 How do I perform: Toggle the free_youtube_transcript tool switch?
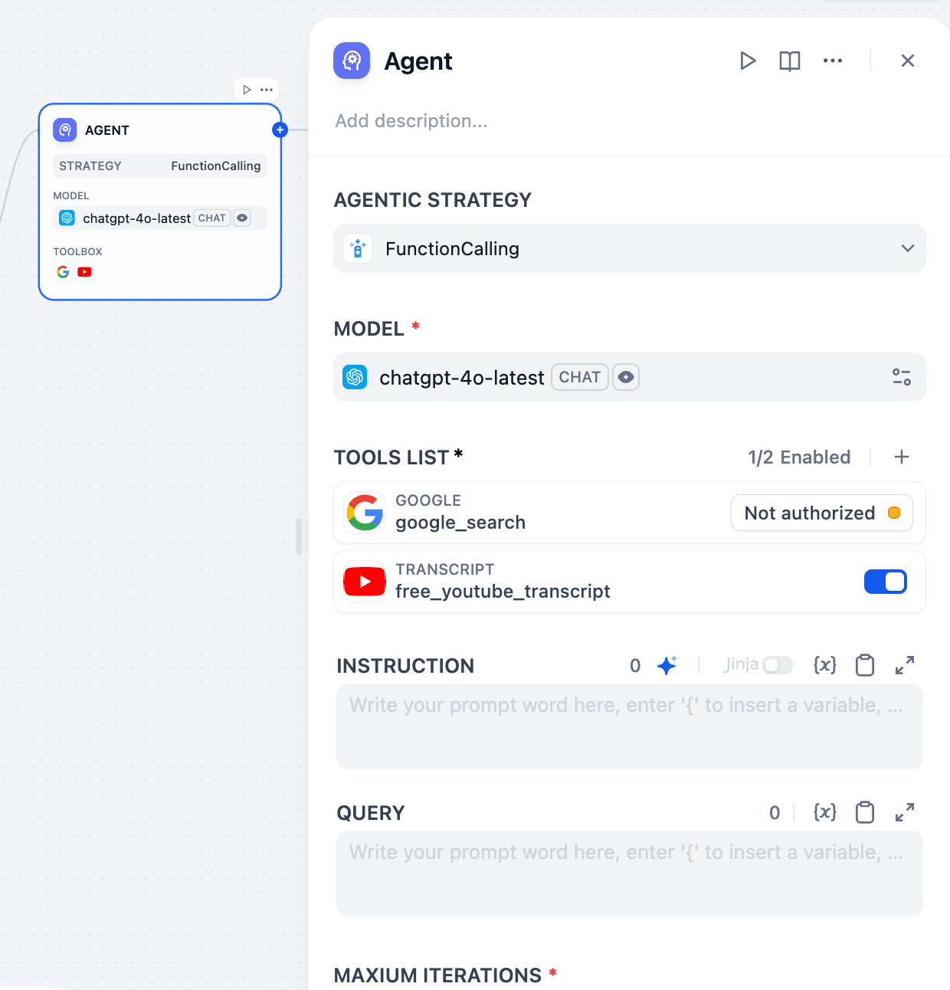tap(886, 582)
